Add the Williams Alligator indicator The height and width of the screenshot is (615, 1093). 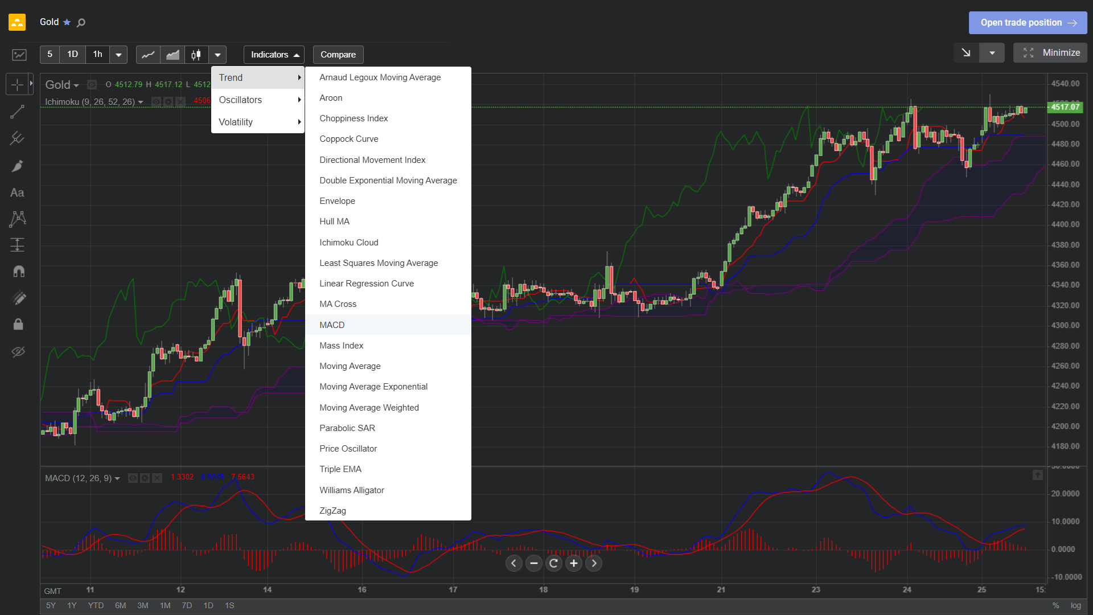pos(388,490)
